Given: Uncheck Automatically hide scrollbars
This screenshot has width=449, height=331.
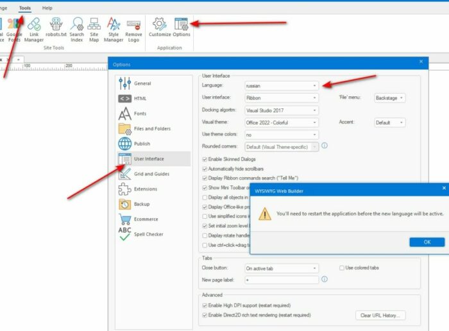Looking at the screenshot, I should 205,168.
